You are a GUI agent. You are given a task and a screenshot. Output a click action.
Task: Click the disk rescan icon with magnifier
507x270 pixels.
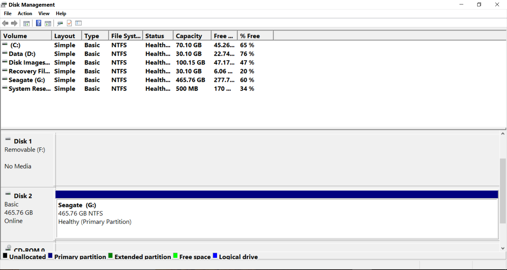[x=60, y=23]
